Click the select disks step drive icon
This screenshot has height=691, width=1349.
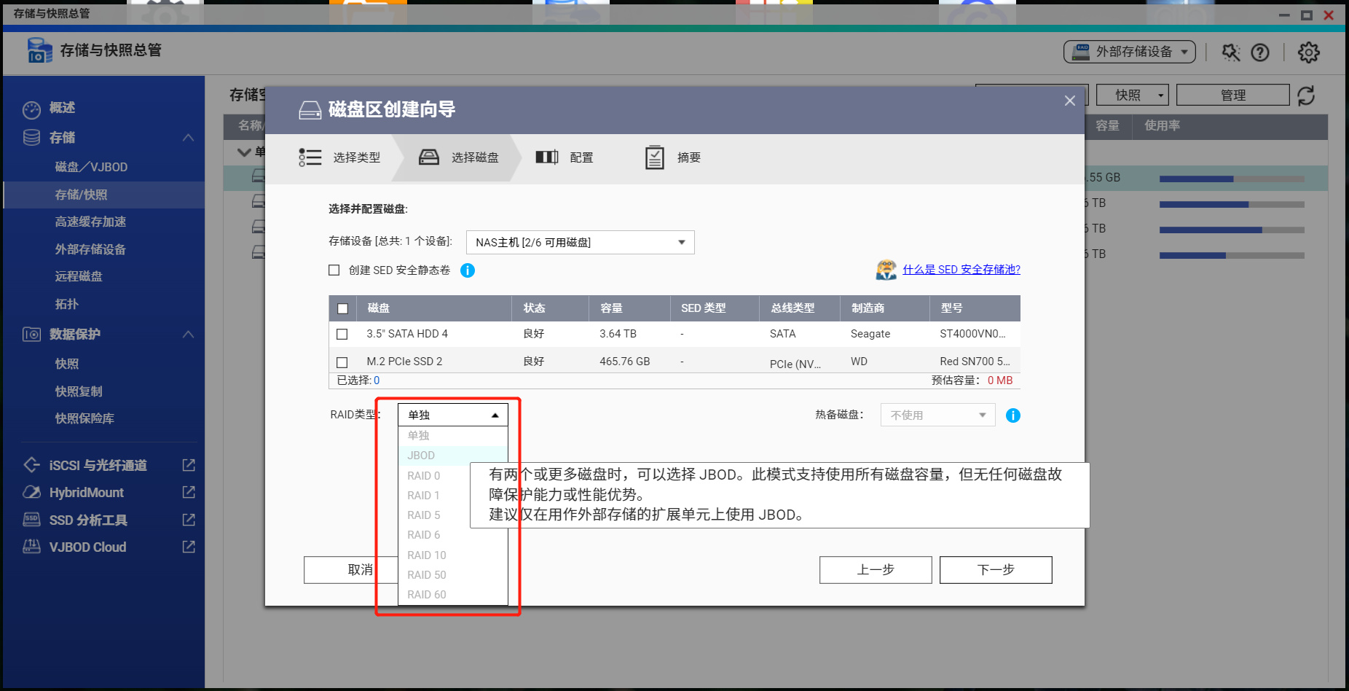[429, 157]
